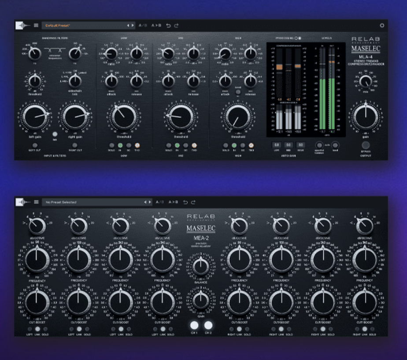Enable the MLA-4 Left Cut switch

pyautogui.click(x=34, y=145)
